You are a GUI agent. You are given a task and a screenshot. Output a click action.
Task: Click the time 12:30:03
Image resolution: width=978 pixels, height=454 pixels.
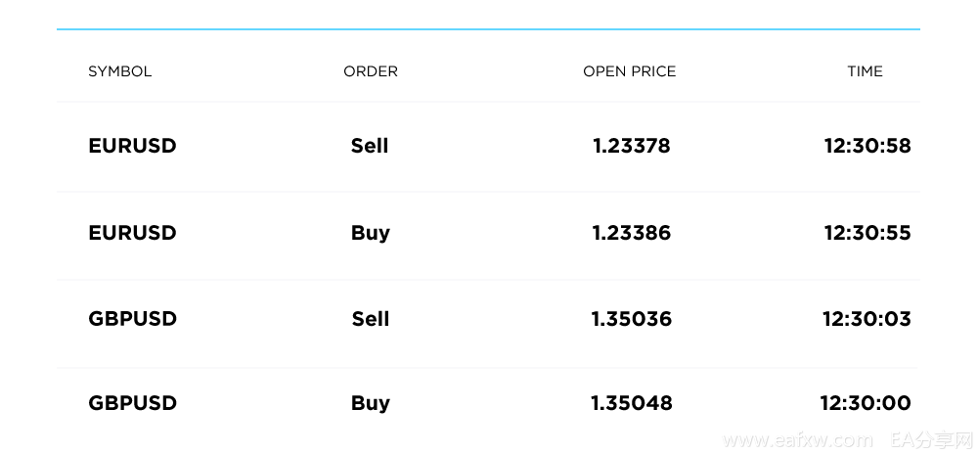(x=867, y=319)
